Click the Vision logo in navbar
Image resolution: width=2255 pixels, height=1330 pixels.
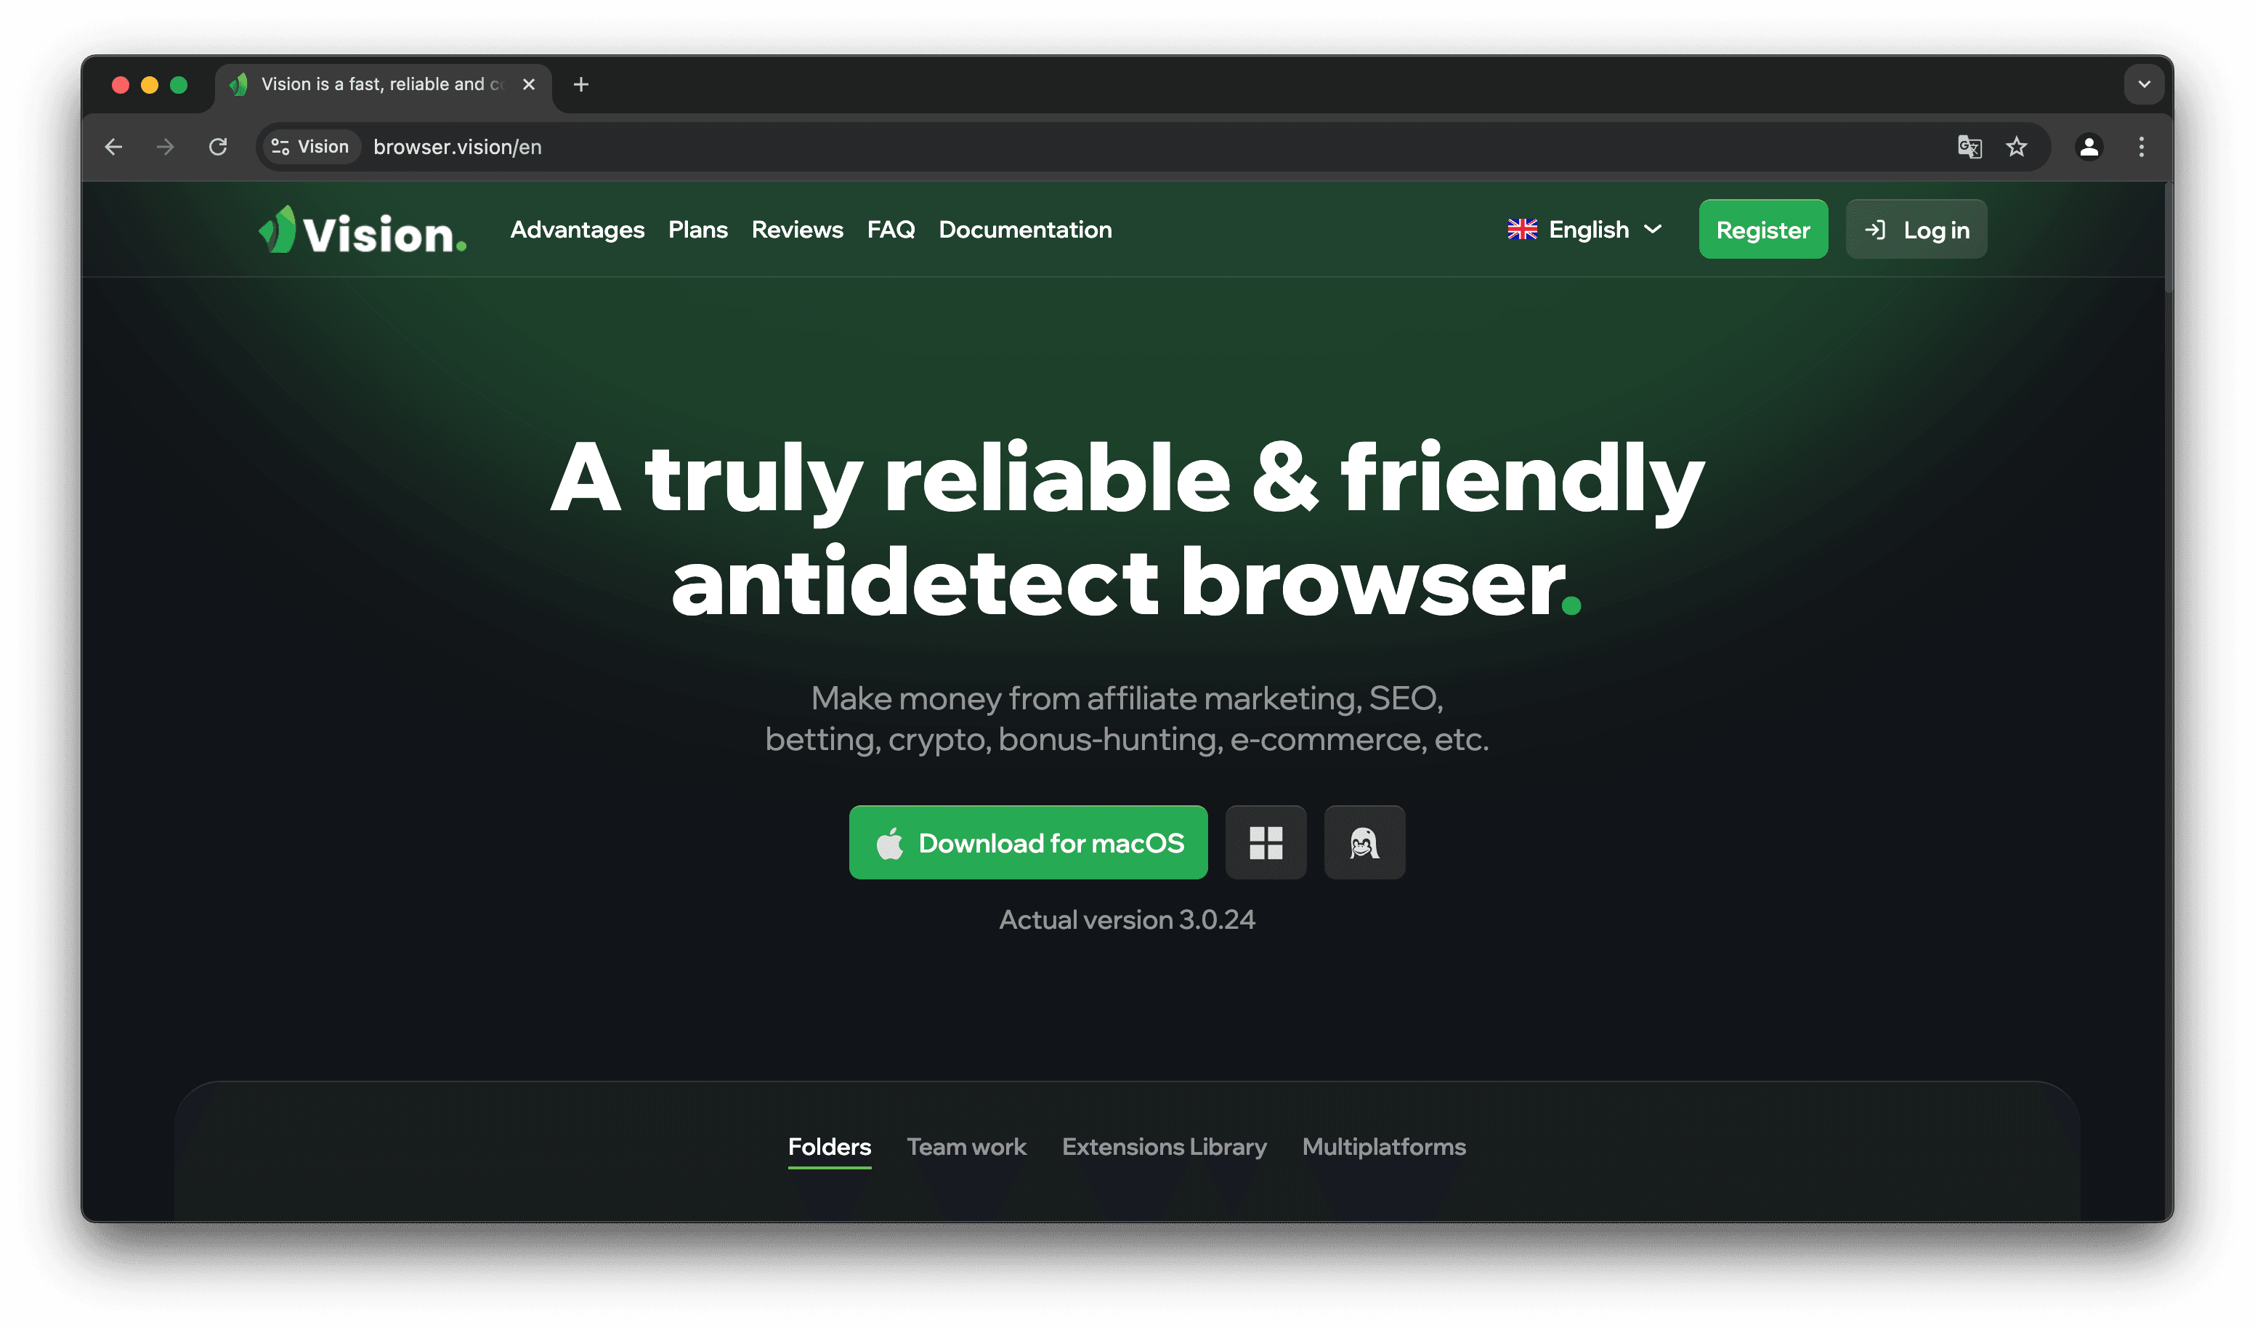point(363,230)
